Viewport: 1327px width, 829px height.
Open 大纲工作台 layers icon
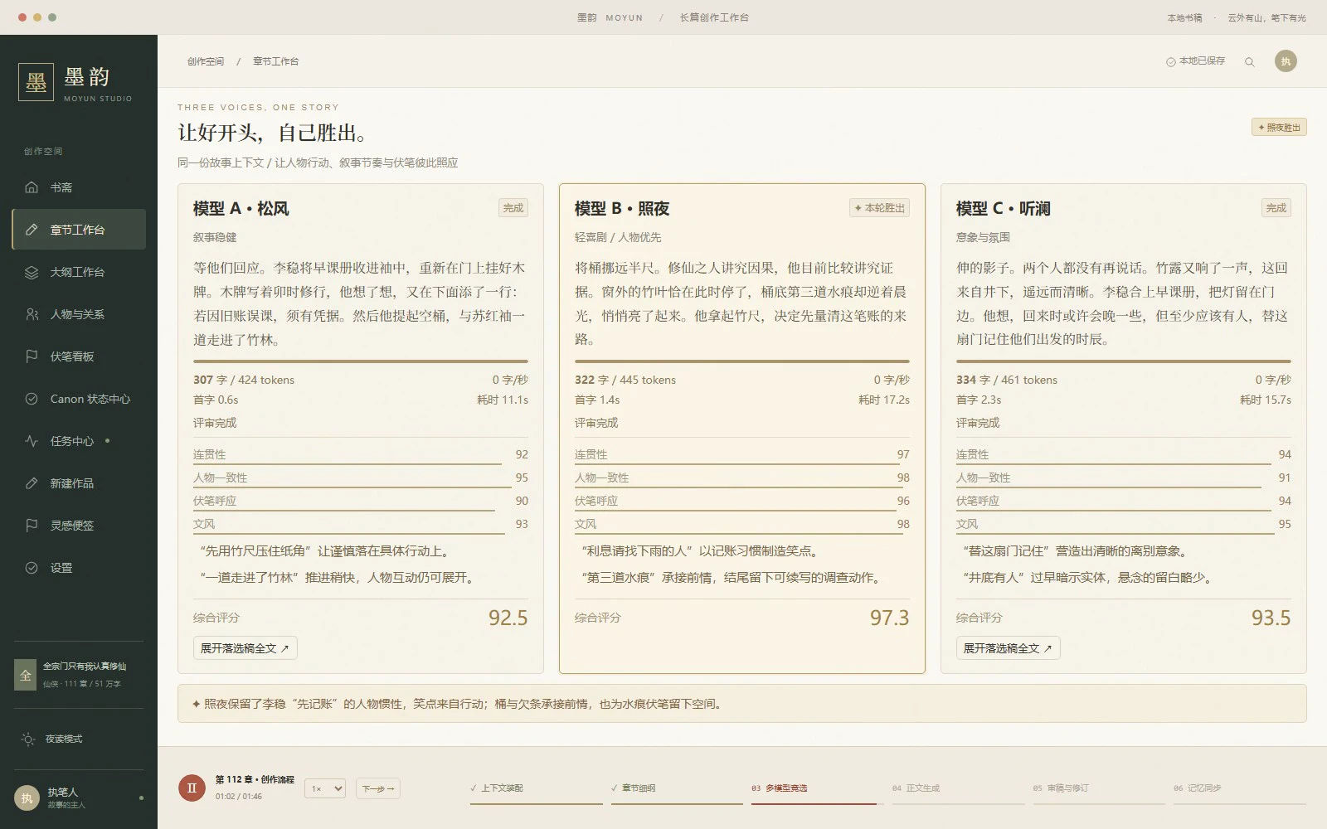(x=32, y=272)
